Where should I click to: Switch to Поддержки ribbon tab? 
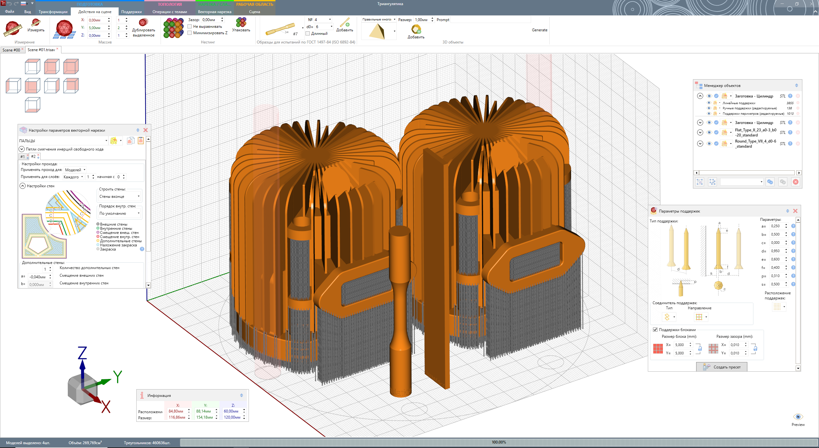[x=131, y=12]
